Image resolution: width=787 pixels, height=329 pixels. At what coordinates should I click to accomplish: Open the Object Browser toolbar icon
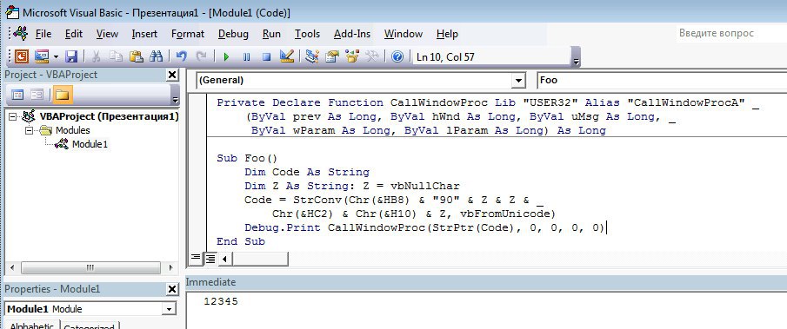click(352, 56)
